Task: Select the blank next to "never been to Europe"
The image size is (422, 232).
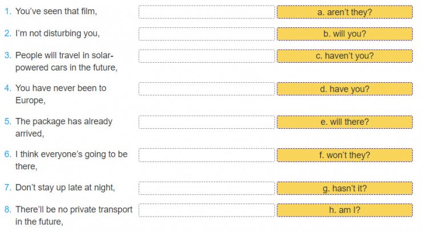Action: (x=206, y=89)
